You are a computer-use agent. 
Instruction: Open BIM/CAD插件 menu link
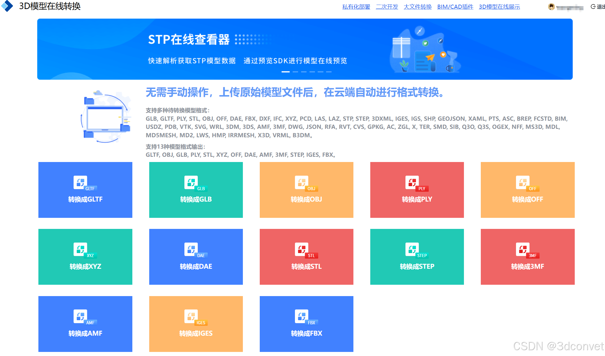pos(455,7)
